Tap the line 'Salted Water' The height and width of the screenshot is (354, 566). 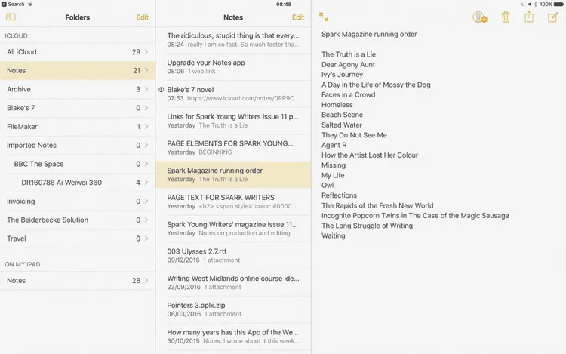pos(341,125)
